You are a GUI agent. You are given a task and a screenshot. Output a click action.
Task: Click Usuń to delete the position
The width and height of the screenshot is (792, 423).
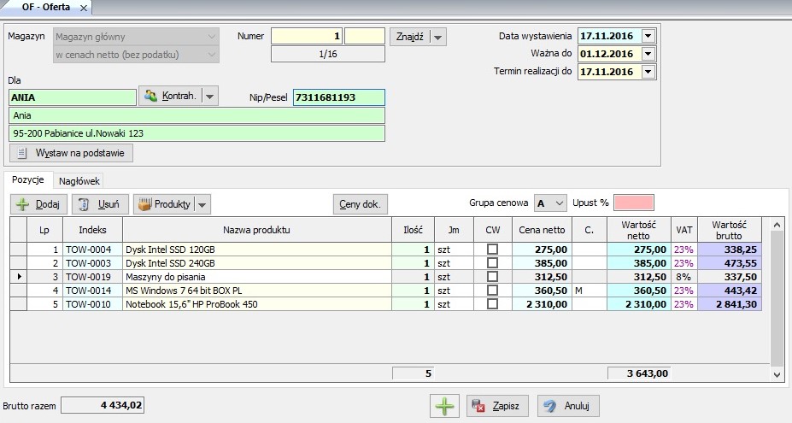coord(100,204)
